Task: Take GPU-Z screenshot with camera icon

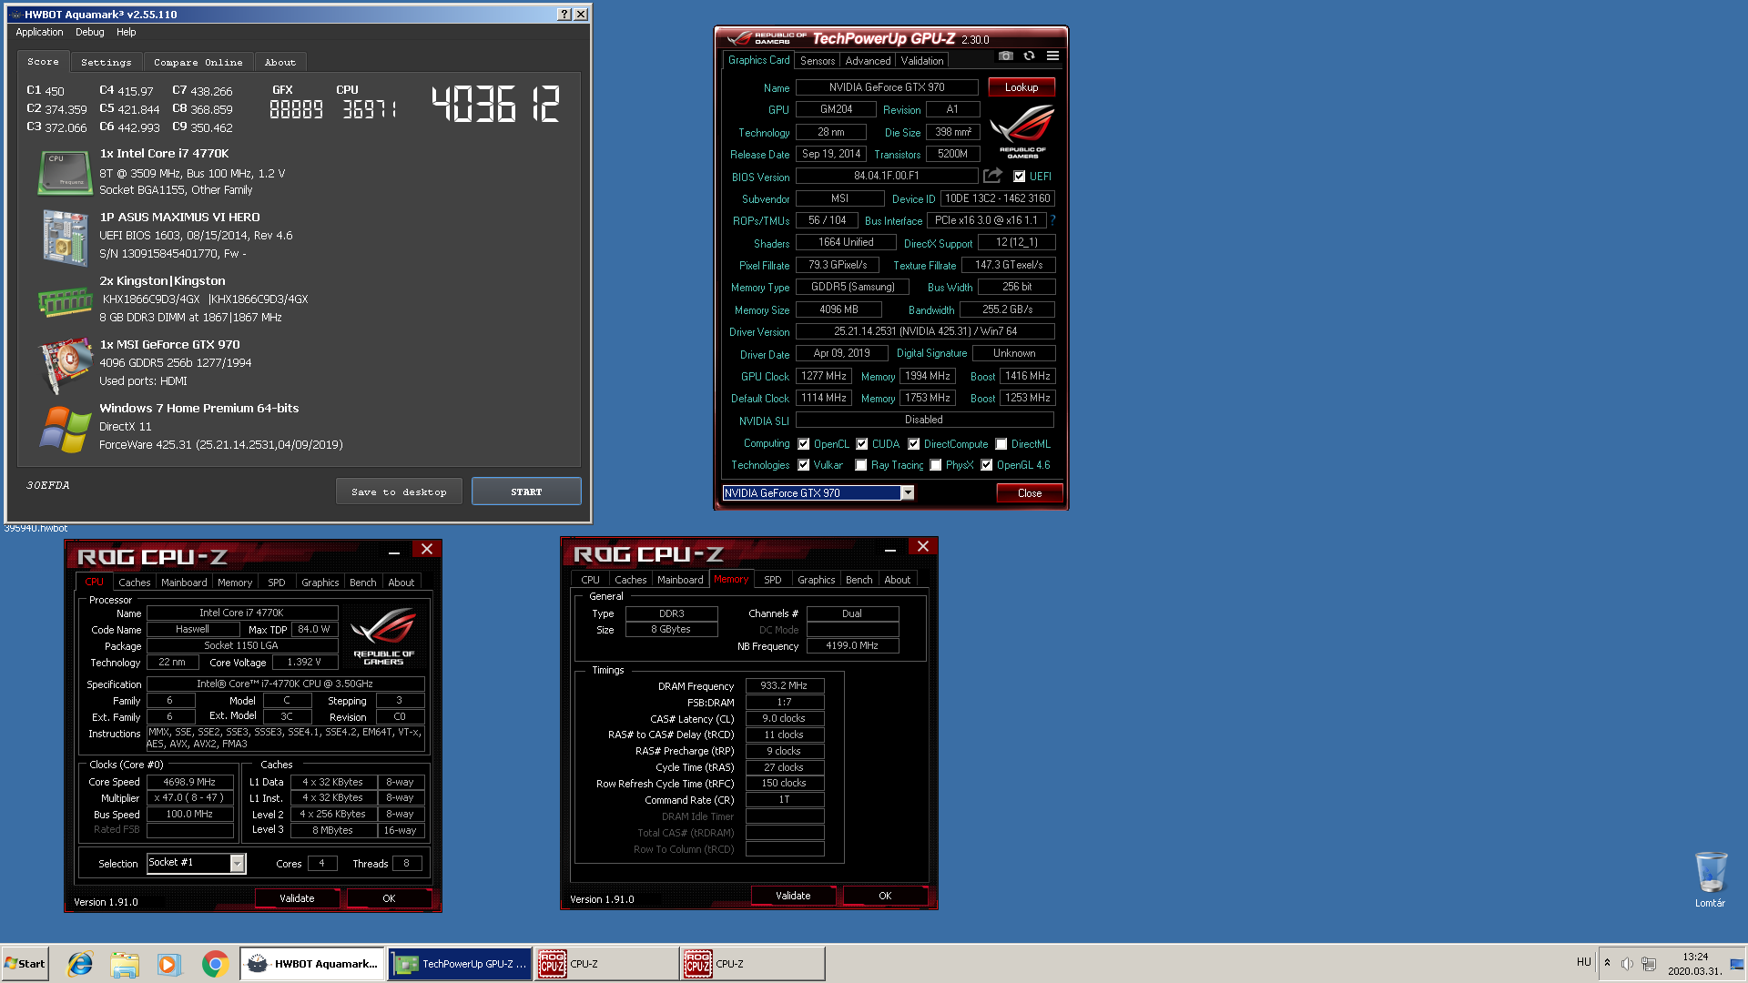Action: [x=1005, y=56]
